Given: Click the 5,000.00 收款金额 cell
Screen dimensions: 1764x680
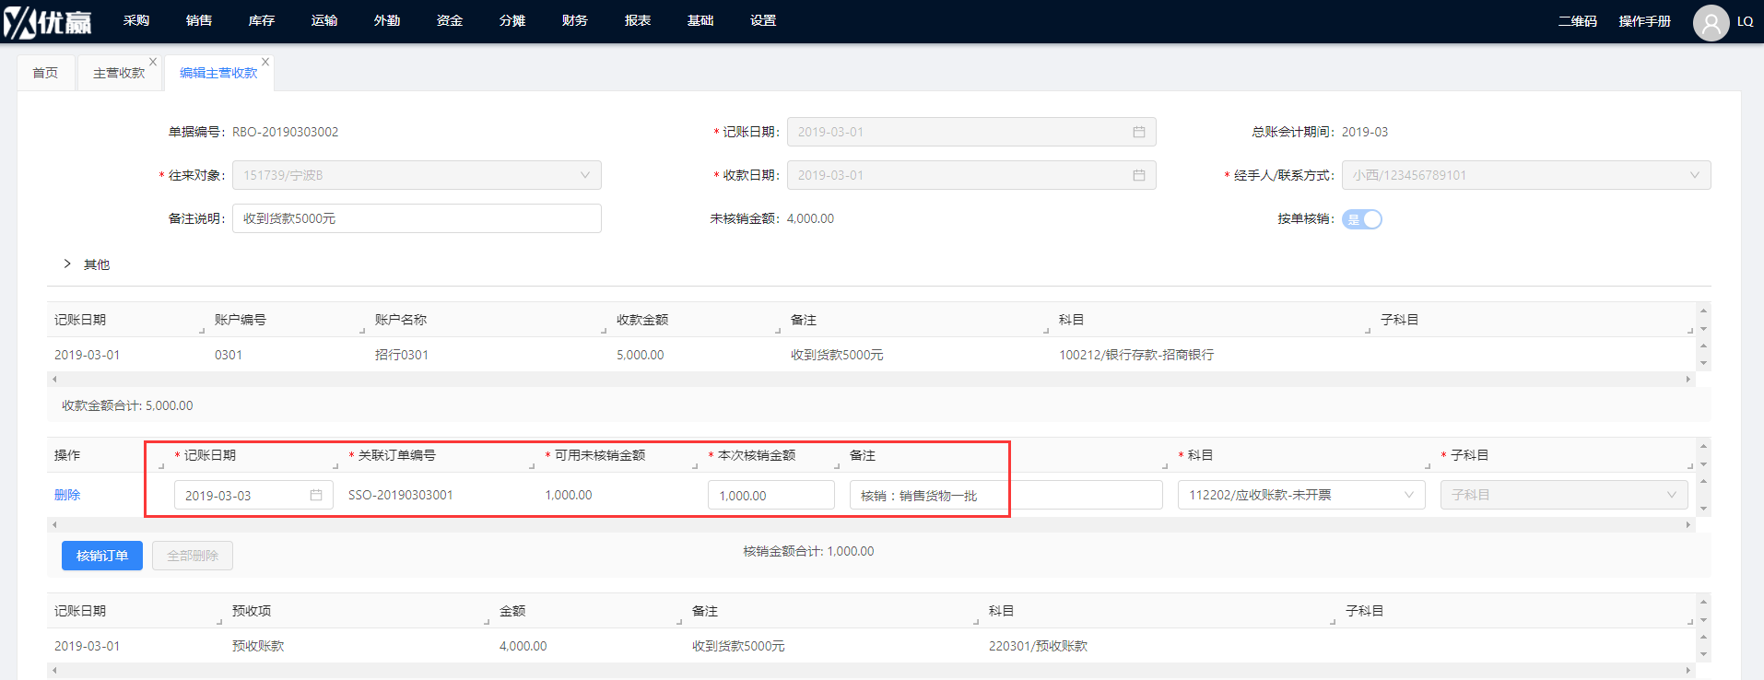Looking at the screenshot, I should 641,355.
